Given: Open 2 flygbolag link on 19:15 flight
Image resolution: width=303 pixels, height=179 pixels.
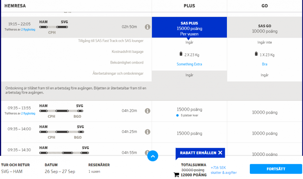Looking at the screenshot, I should click(x=28, y=30).
